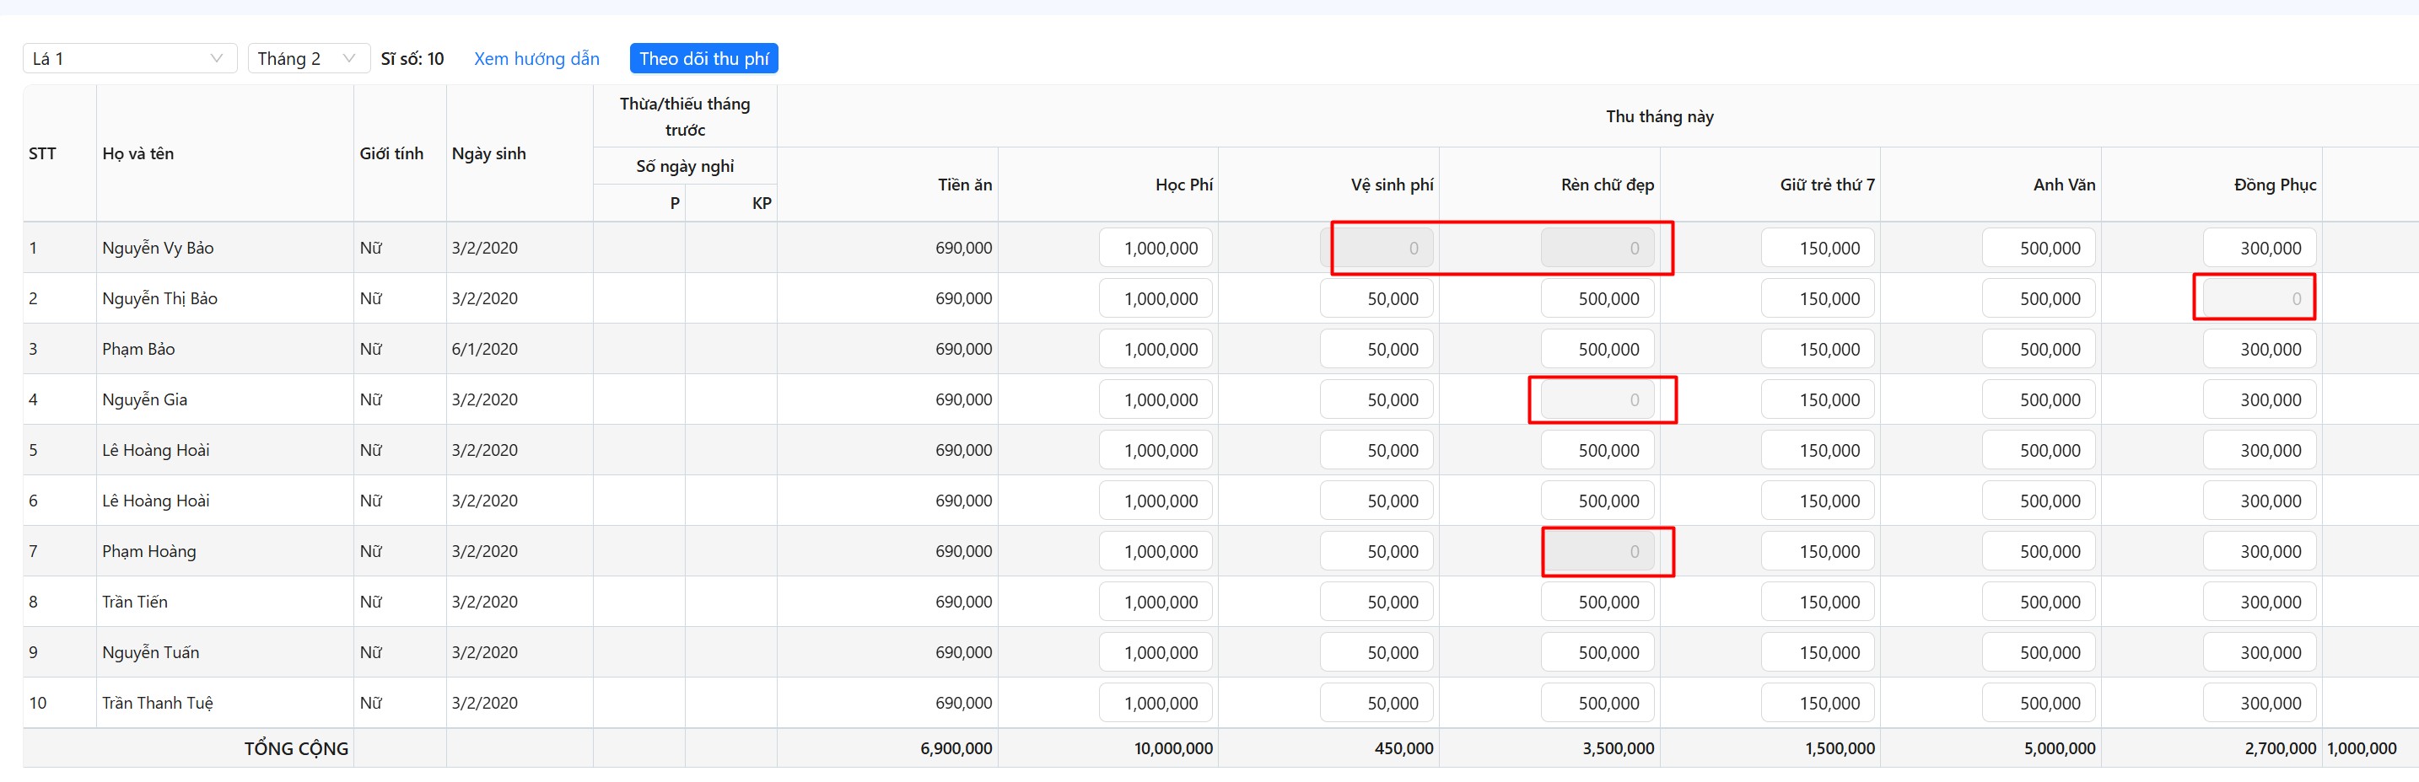Select Vệ sinh phí field in row 5

(1376, 451)
